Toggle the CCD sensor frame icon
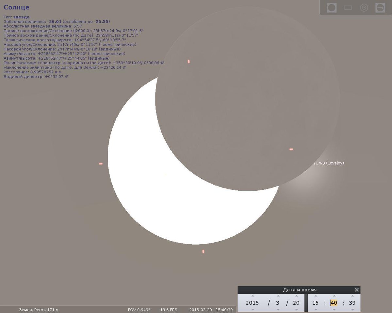This screenshot has width=392, height=313. 348,7
